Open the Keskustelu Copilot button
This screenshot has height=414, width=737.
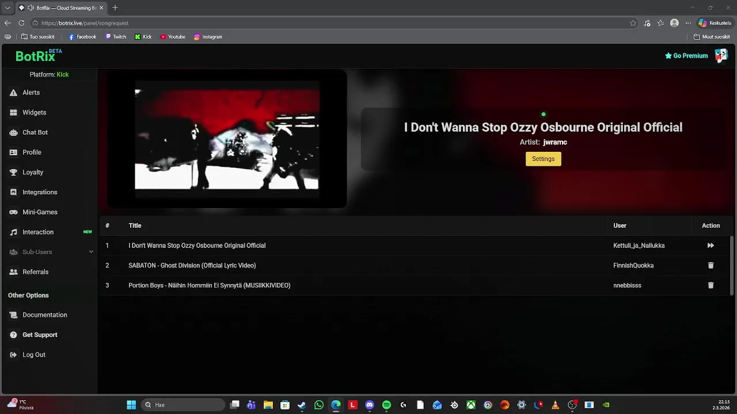(715, 23)
